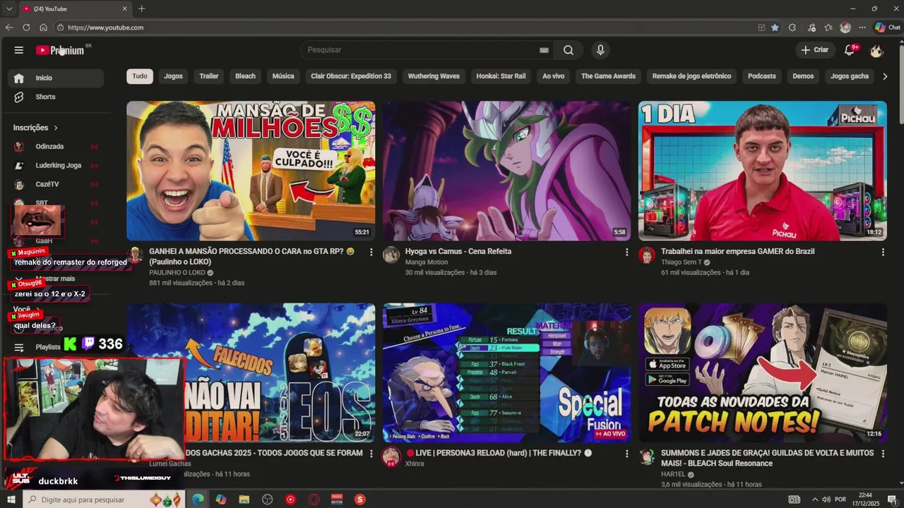Play the Pichau 1 DIA thumbnail

point(763,171)
